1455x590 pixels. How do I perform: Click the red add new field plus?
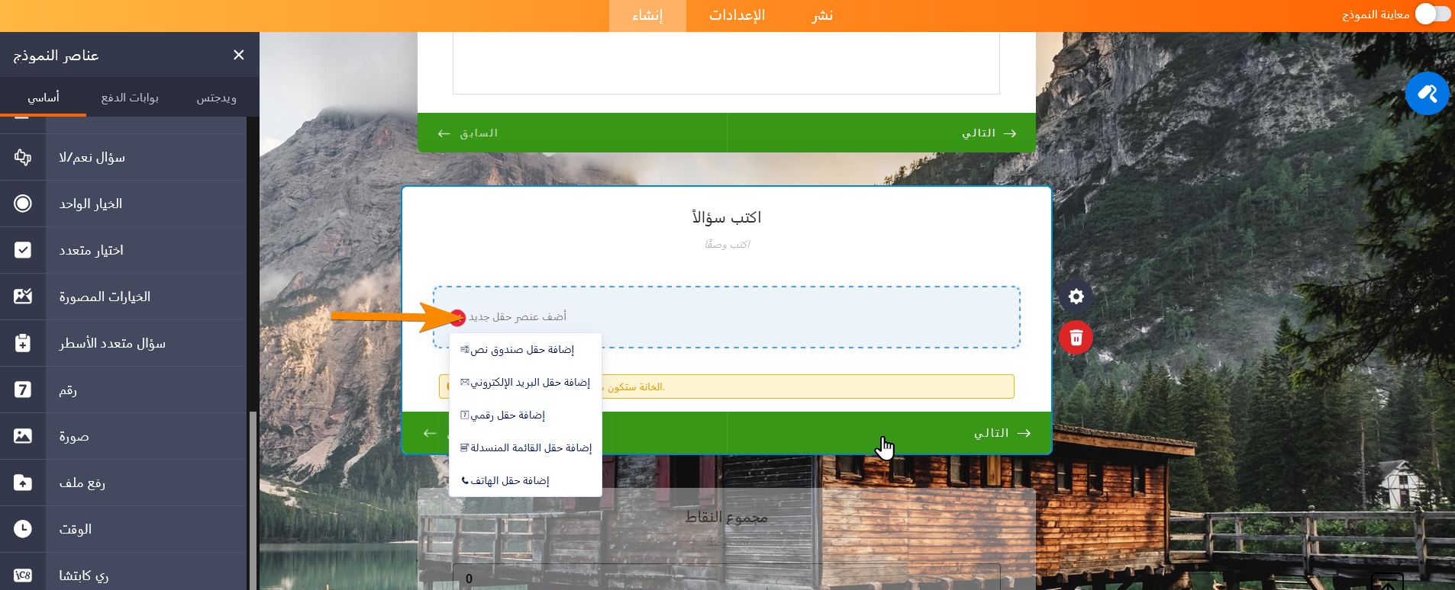click(x=457, y=317)
